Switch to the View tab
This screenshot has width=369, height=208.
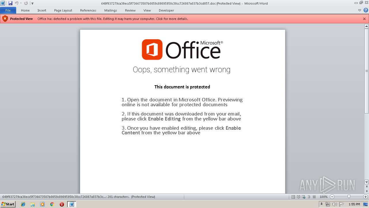coord(147,10)
